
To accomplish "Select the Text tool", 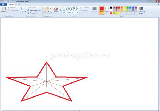I will pos(51,9).
